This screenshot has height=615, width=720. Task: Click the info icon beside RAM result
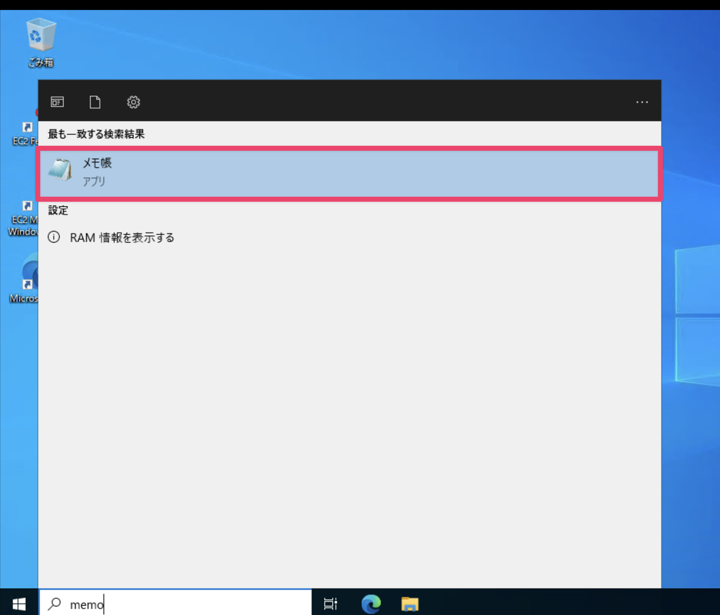[54, 237]
